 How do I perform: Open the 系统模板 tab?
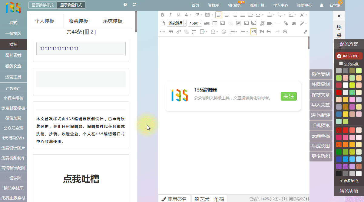113,21
